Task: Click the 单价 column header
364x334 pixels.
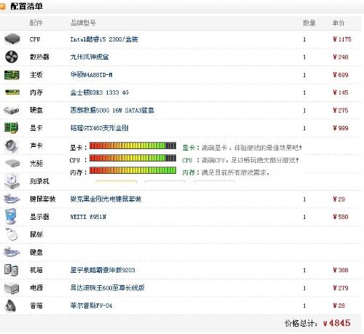Action: pos(338,23)
